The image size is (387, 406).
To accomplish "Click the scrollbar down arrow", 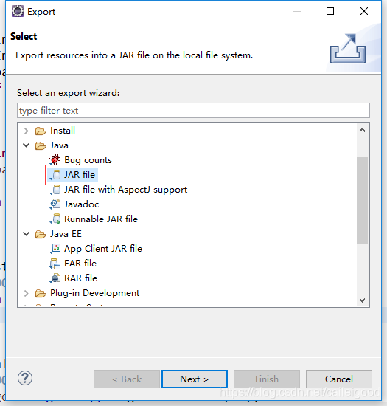I will 362,300.
